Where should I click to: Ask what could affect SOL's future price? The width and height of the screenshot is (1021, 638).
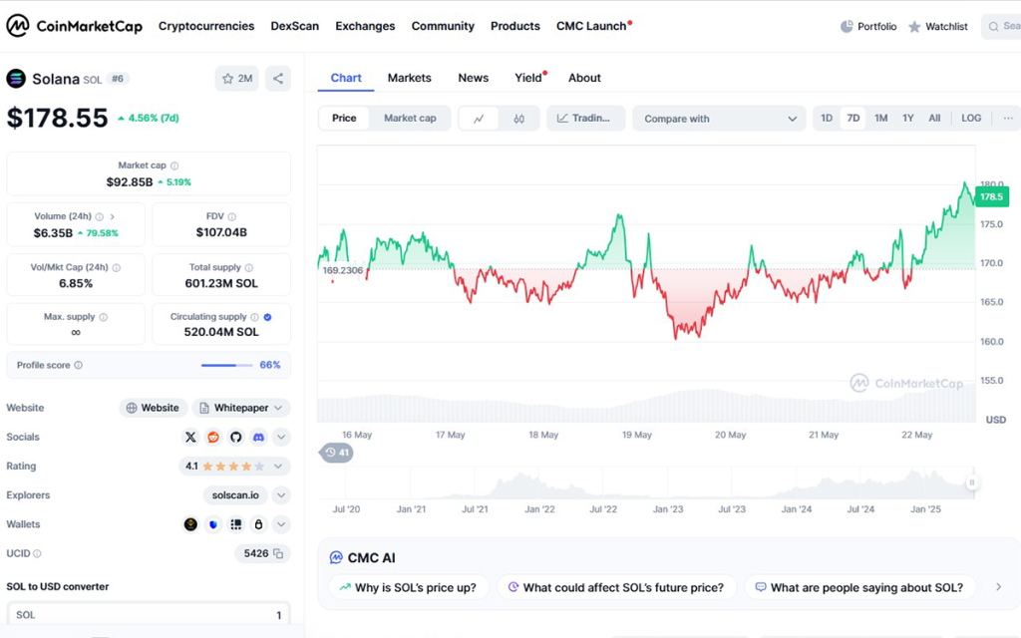616,587
